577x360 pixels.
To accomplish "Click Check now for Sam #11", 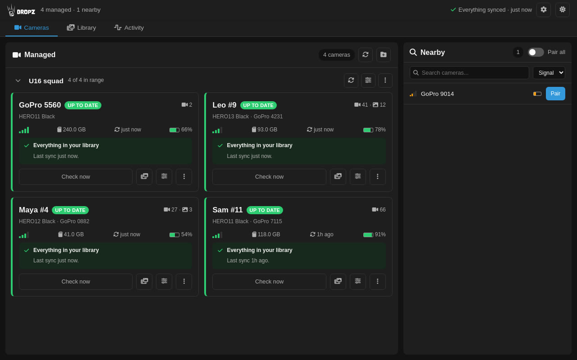I will pos(270,282).
